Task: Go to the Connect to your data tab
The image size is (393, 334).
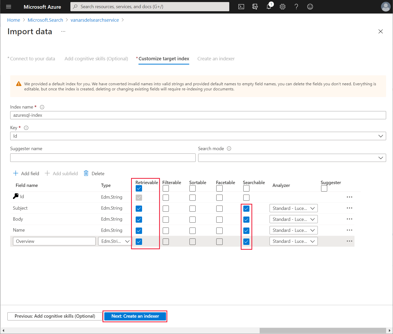Action: (x=32, y=59)
